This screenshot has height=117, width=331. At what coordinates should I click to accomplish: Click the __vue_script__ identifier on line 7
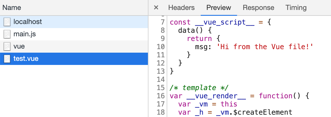click(224, 22)
